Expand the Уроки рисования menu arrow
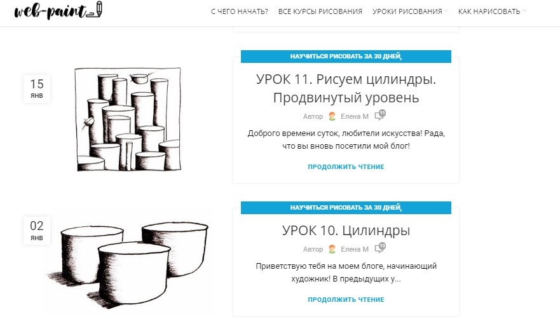Image resolution: width=560 pixels, height=319 pixels. (x=446, y=11)
